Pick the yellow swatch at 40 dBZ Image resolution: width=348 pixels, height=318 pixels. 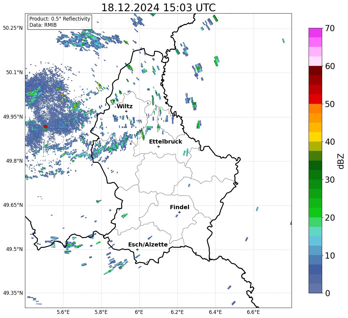point(315,137)
